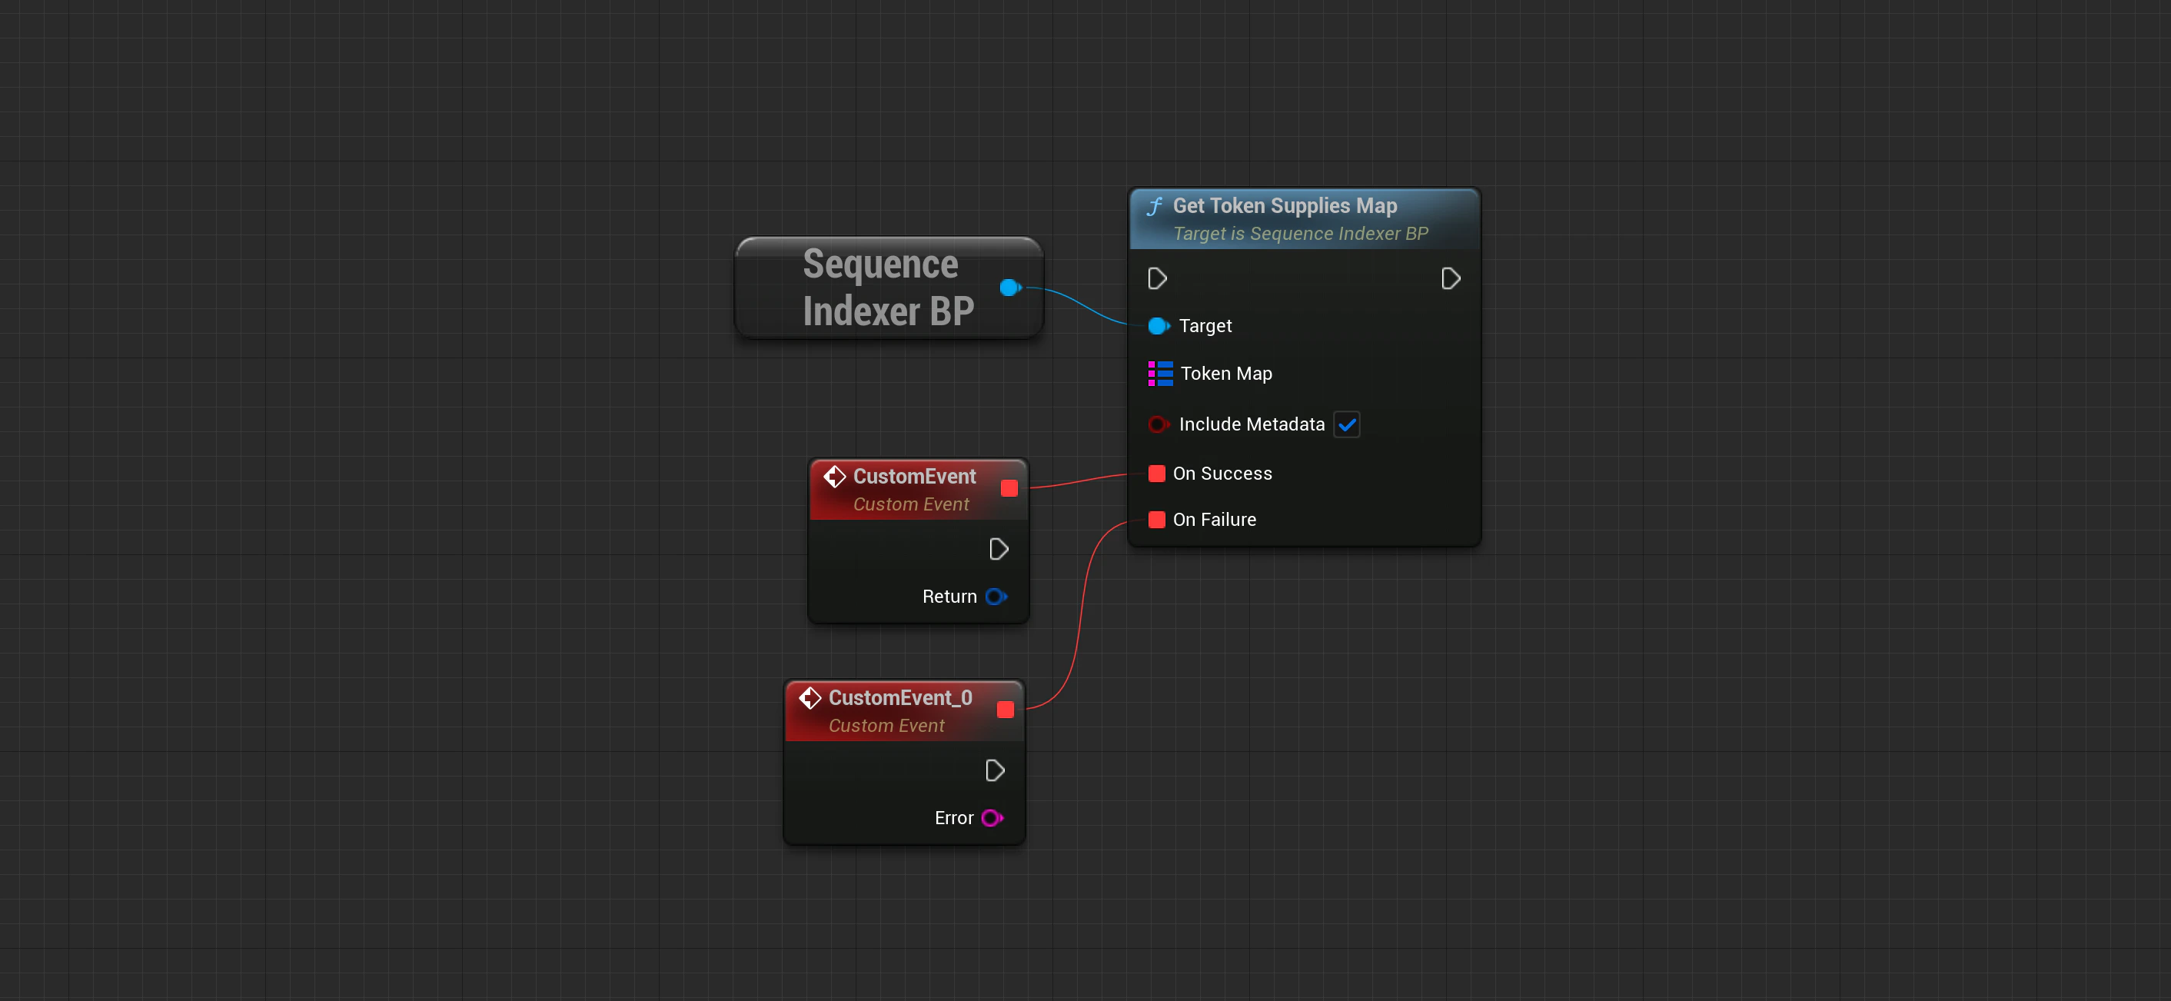Click CustomEvent_0's red delegate output pin
Image resolution: width=2171 pixels, height=1001 pixels.
point(1005,710)
